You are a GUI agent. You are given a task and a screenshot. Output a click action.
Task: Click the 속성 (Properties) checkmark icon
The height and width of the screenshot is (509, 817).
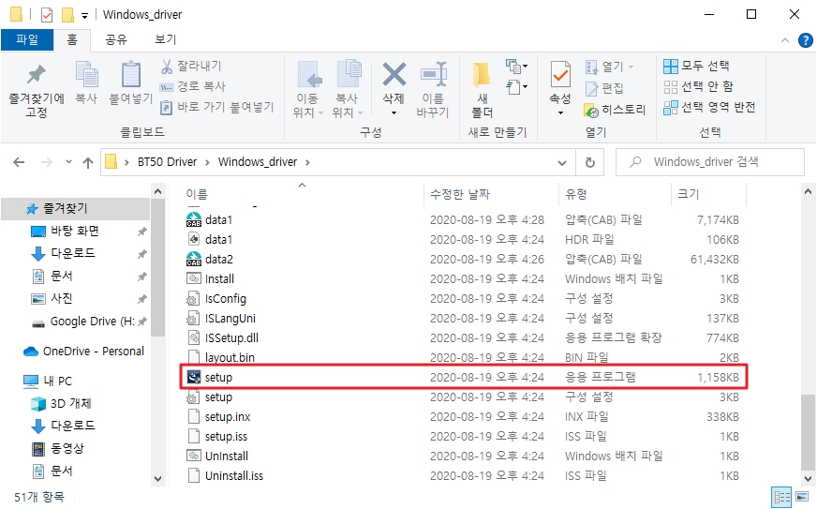pyautogui.click(x=560, y=75)
